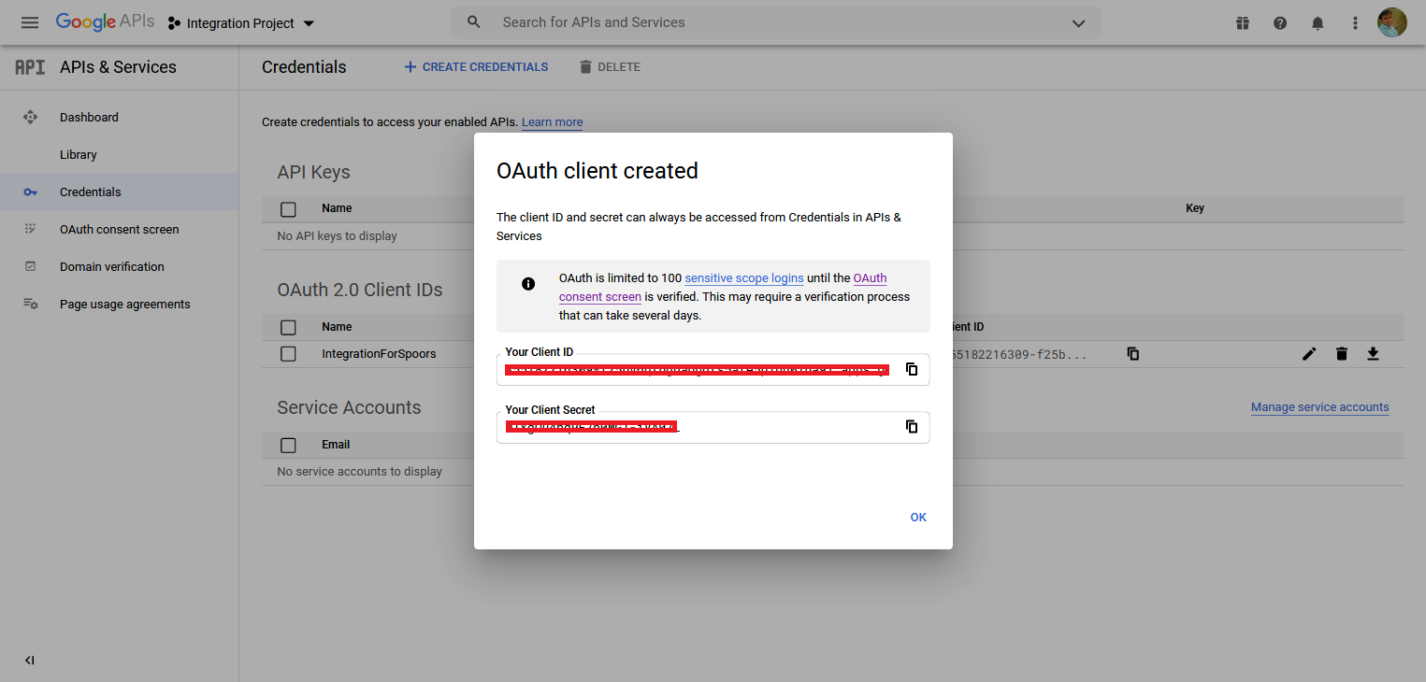This screenshot has height=682, width=1426.
Task: Download IntegrationForSpoors client JSON
Action: 1373,354
